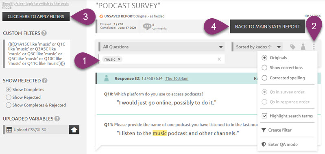Click the 'Completed: June 17 2021' text
Screen dimensions: 325x154
pyautogui.click(x=118, y=28)
